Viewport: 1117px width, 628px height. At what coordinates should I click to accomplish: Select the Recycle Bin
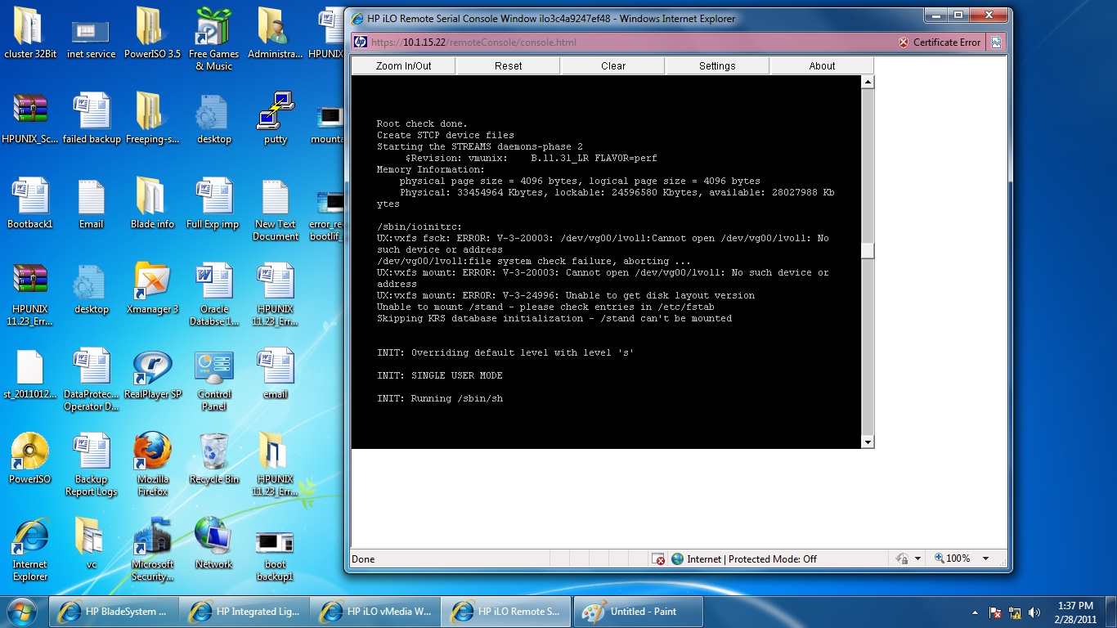pos(214,460)
